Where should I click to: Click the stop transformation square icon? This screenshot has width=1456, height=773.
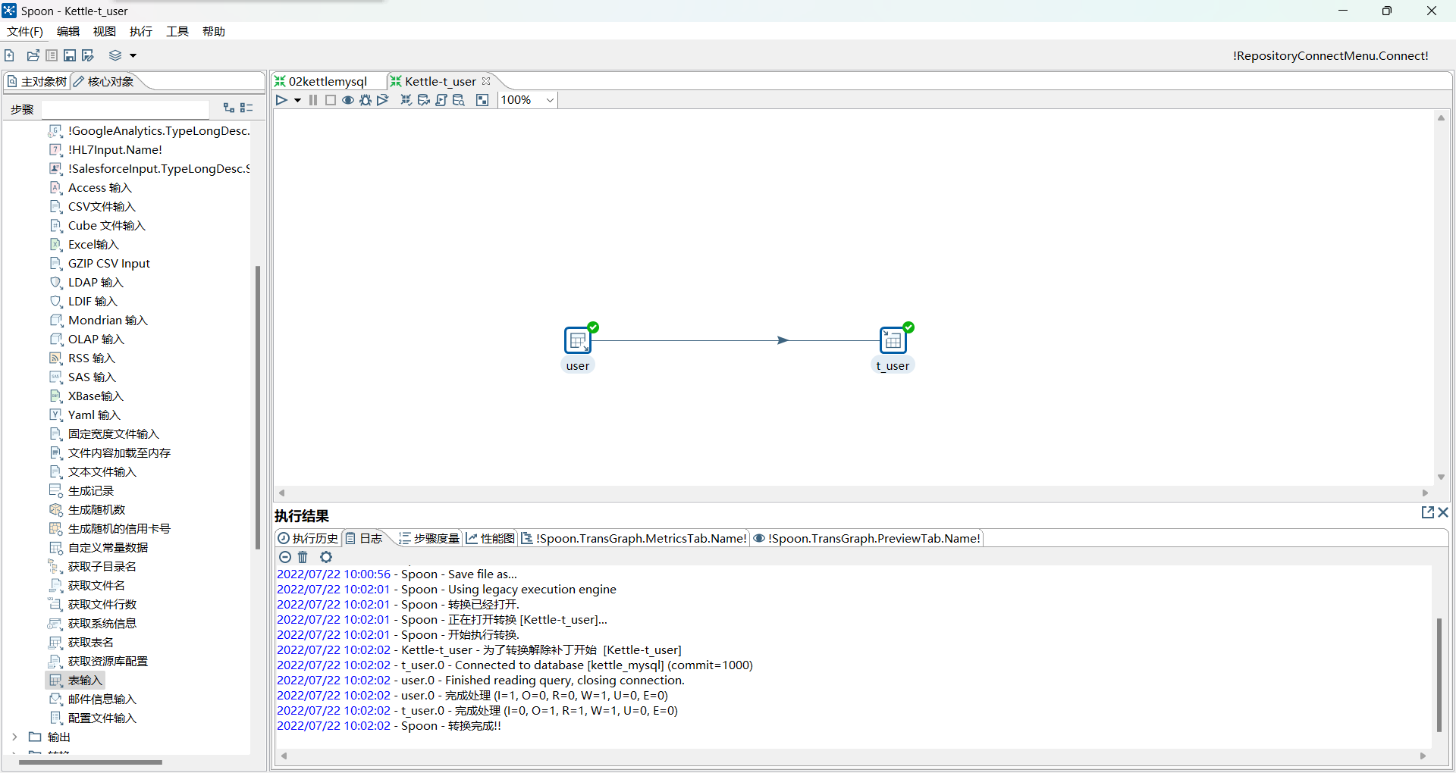pyautogui.click(x=331, y=100)
